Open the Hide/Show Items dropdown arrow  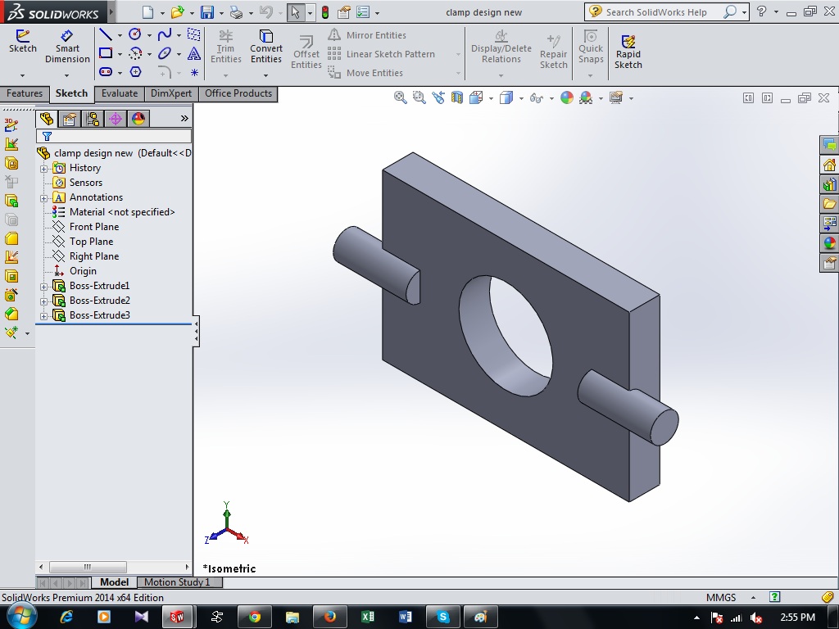point(551,98)
